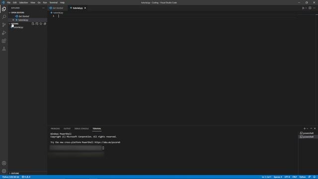Open editor more actions ellipsis
This screenshot has height=179, width=318.
point(314,8)
